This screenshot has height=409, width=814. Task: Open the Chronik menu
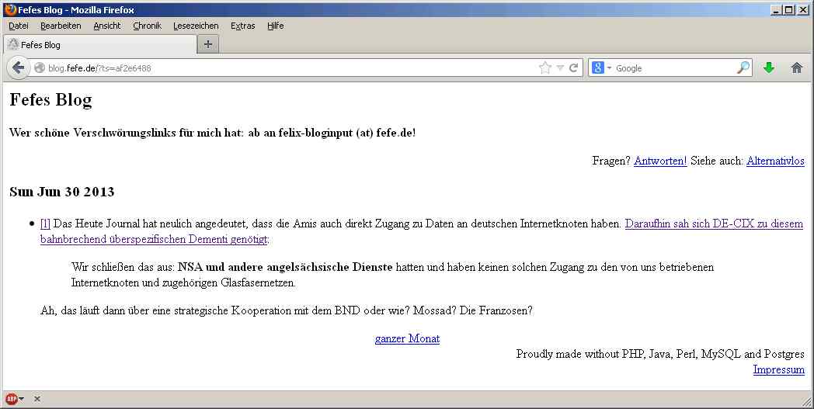[147, 26]
